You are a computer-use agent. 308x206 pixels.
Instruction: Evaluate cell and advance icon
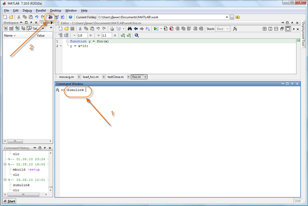tap(66, 35)
